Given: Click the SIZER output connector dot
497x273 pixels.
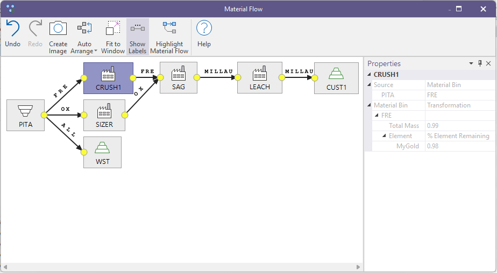Looking at the screenshot, I should coord(125,116).
